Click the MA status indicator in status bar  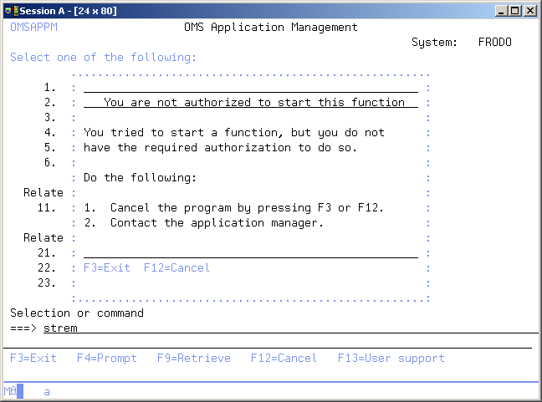pyautogui.click(x=10, y=391)
